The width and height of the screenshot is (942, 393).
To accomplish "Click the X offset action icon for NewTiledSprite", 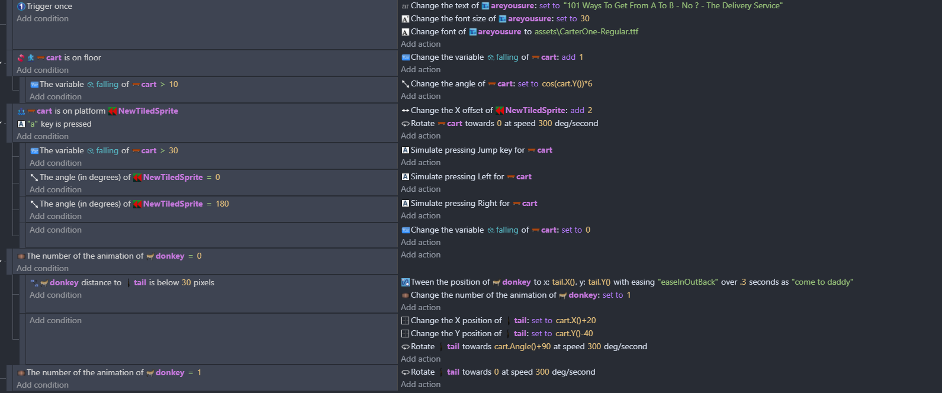I will (x=406, y=111).
